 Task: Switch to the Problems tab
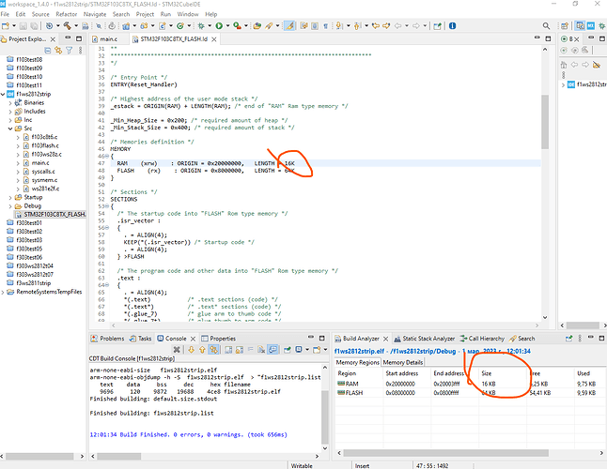point(108,339)
